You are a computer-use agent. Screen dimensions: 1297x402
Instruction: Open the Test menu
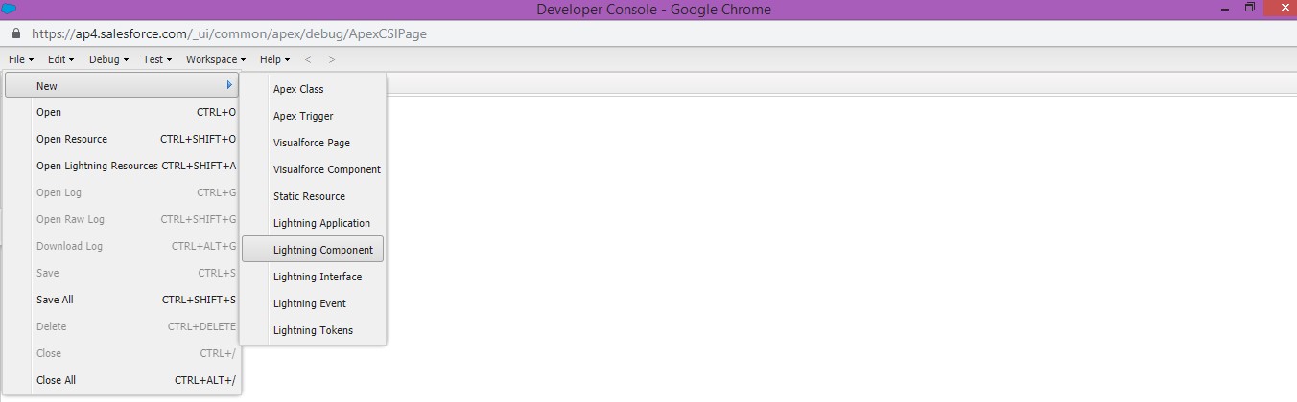click(156, 59)
